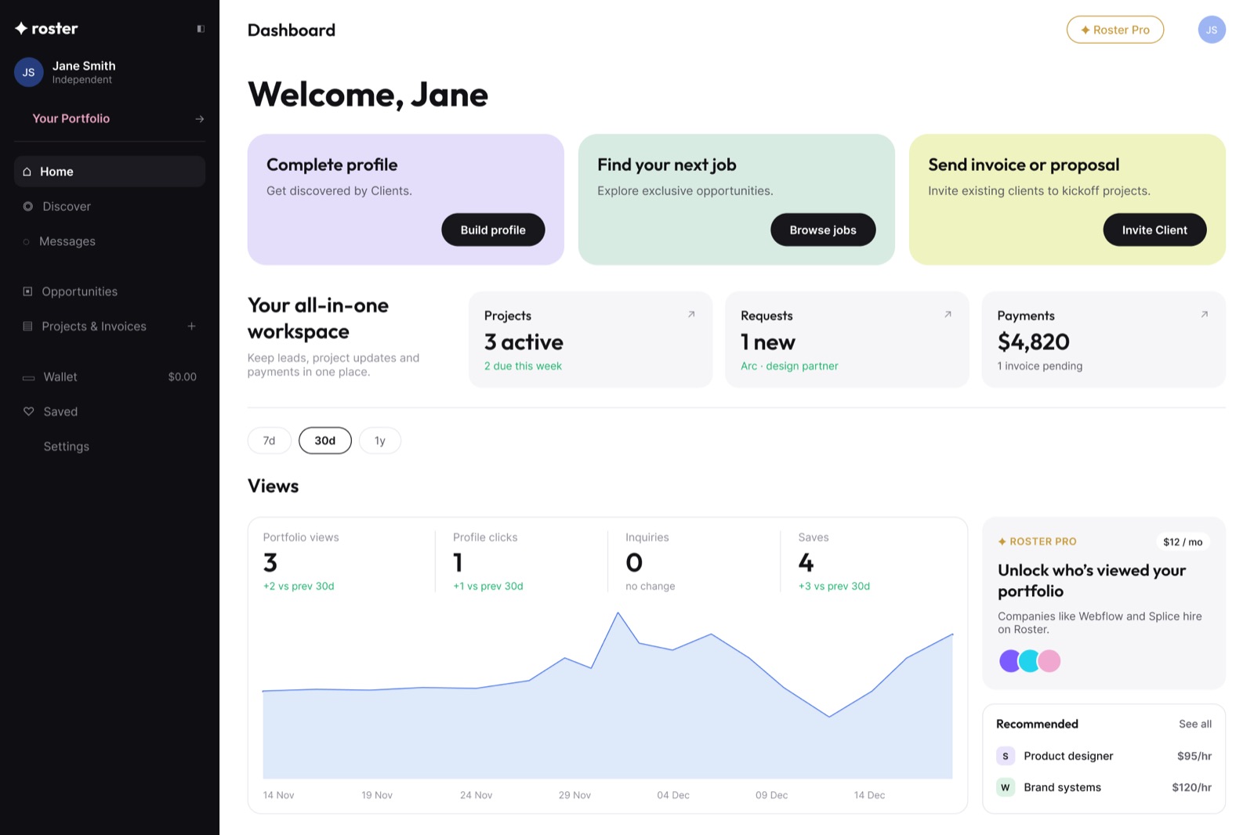Click the Browse jobs button
1254x835 pixels.
823,230
